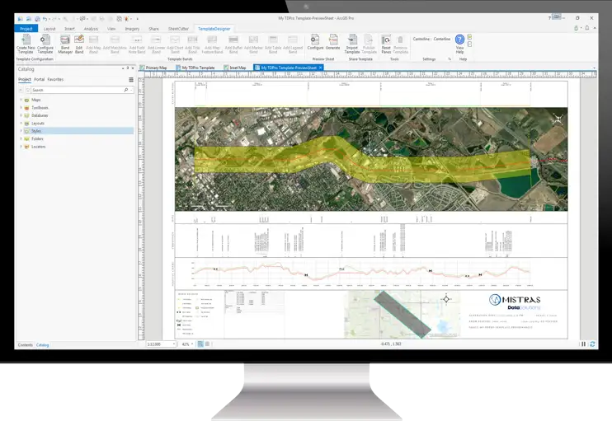Open the My TDPro Template view tab
The height and width of the screenshot is (421, 612).
point(195,68)
